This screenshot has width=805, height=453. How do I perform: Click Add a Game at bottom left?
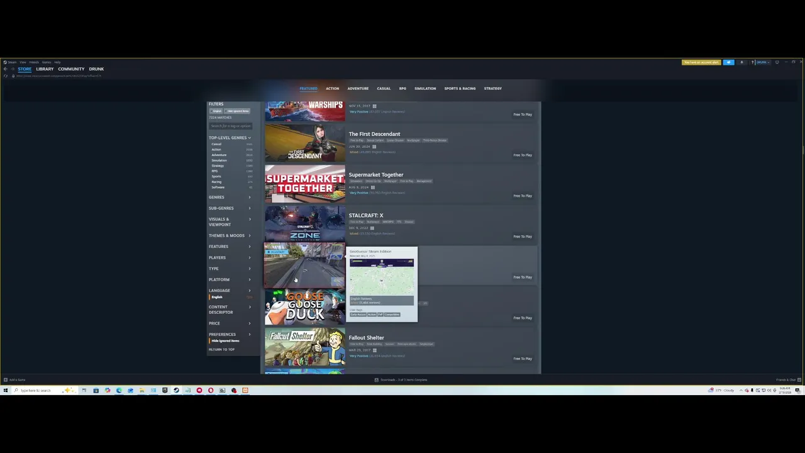[14, 380]
